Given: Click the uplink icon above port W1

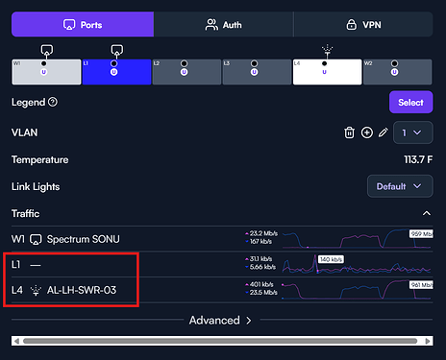Looking at the screenshot, I should [47, 50].
